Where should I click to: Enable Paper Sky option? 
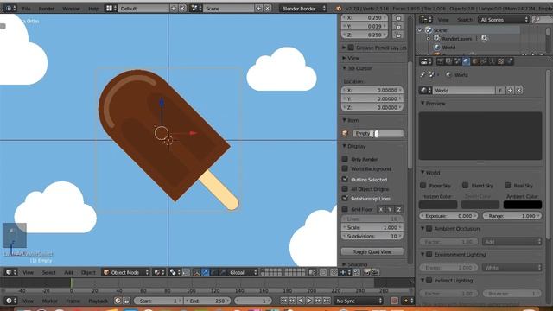tap(423, 185)
